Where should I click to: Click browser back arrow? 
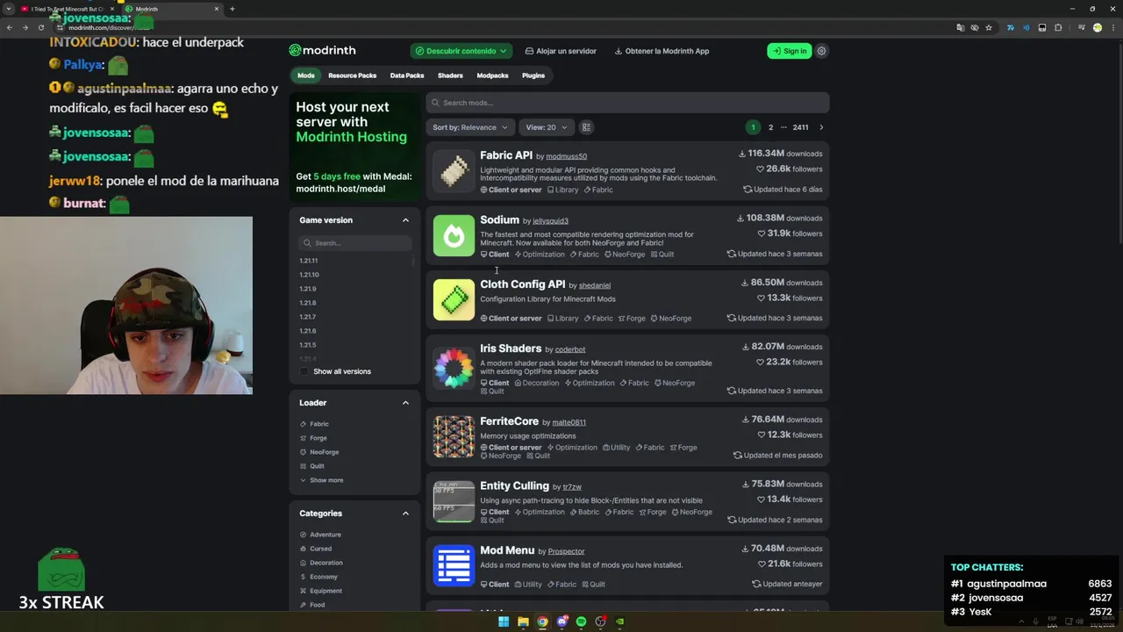[x=10, y=27]
